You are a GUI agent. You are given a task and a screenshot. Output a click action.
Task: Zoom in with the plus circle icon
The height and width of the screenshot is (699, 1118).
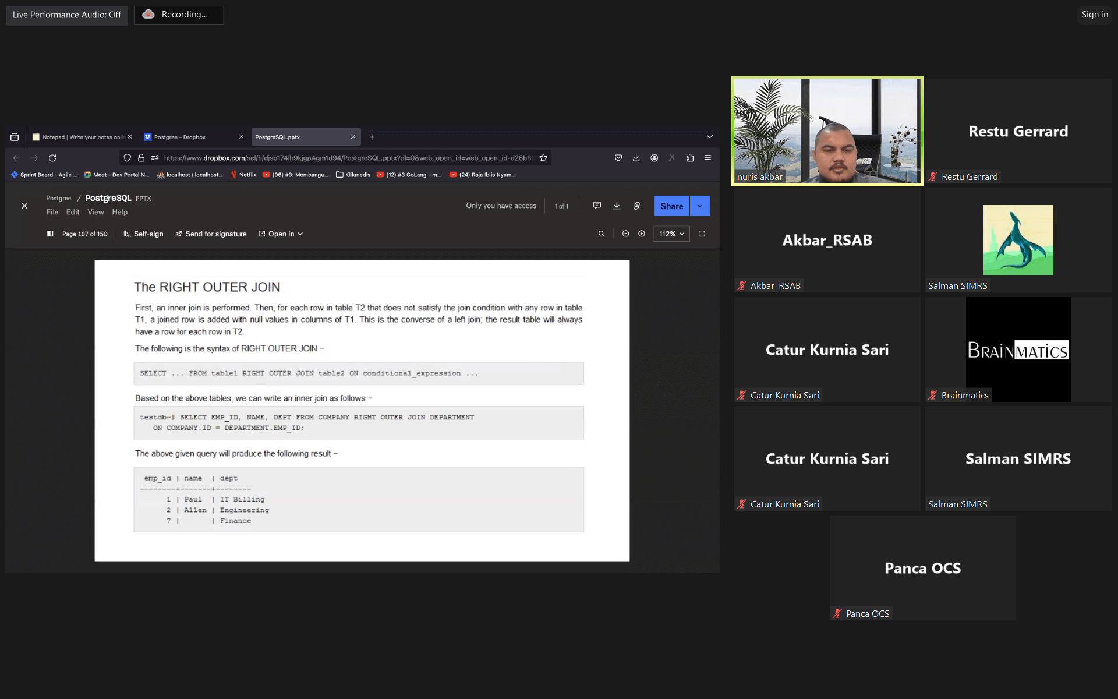(x=642, y=234)
